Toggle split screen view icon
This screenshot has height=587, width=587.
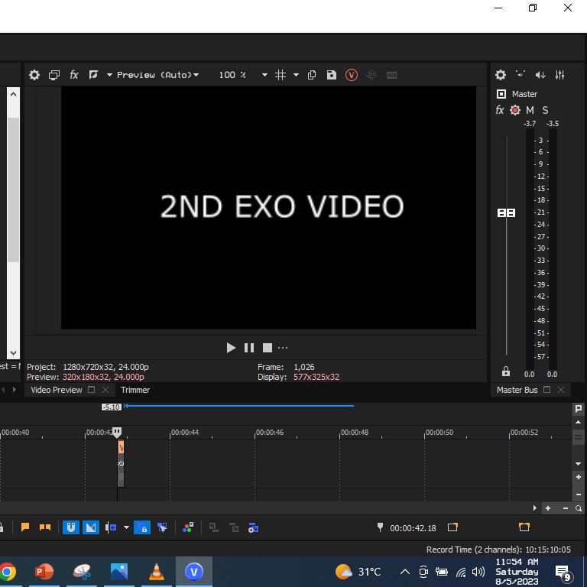[93, 75]
